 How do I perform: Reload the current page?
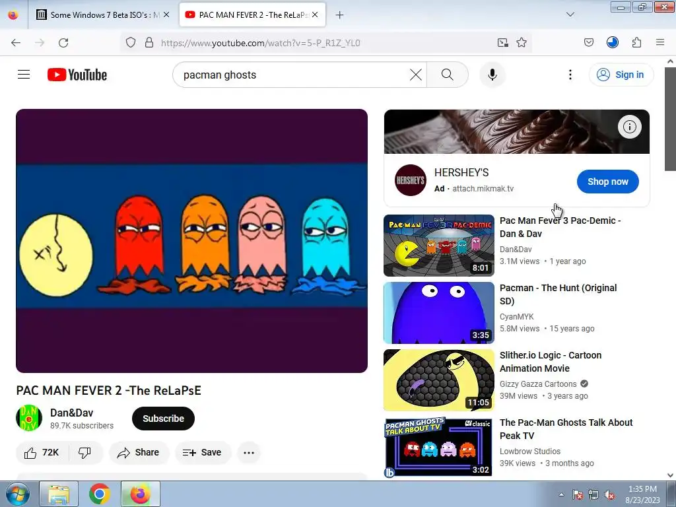pyautogui.click(x=63, y=43)
